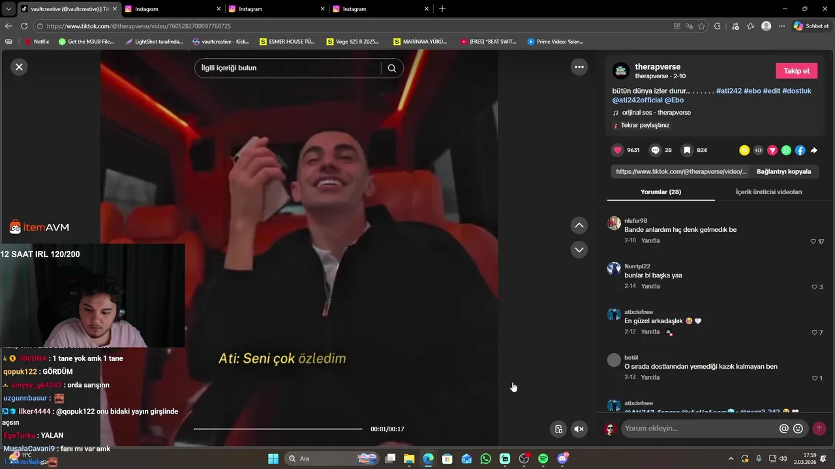Viewport: 835px width, 469px height.
Task: Click the translate page icon in address bar
Action: (x=690, y=26)
